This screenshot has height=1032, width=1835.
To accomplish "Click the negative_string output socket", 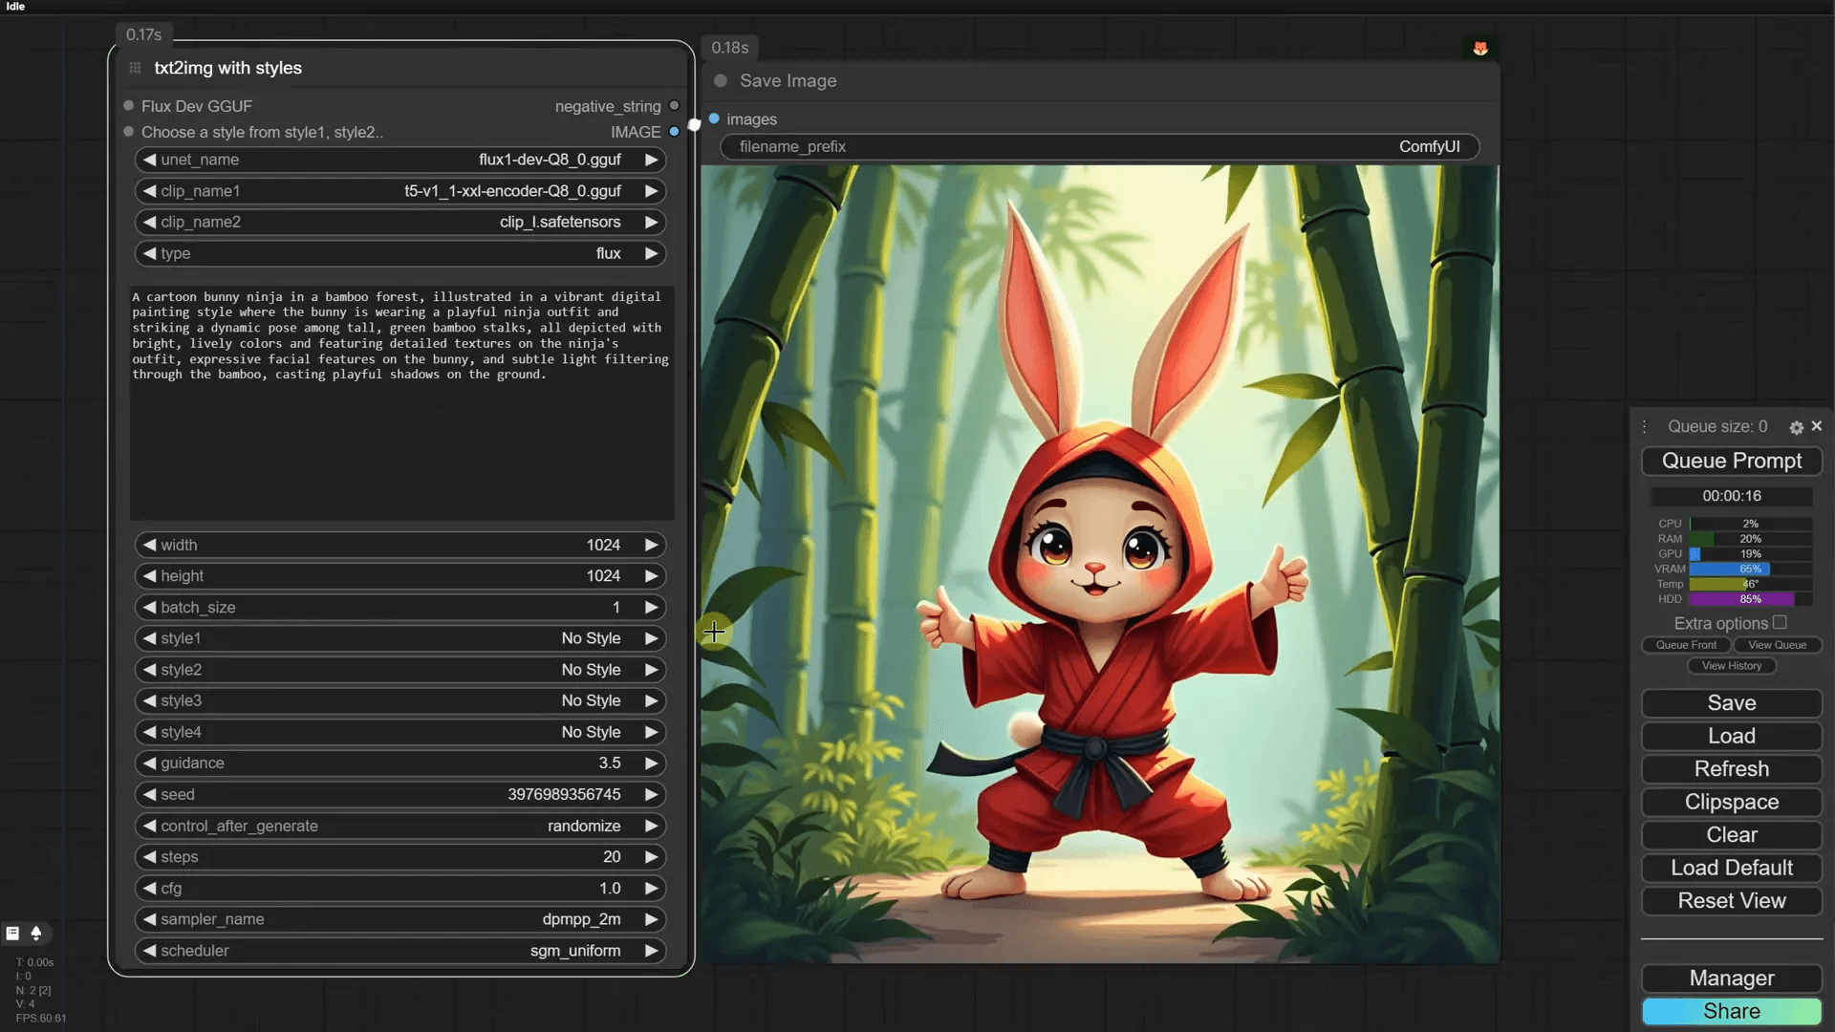I will [674, 106].
